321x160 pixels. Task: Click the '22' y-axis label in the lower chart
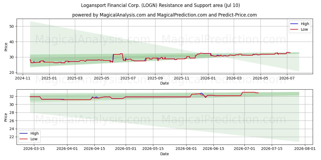pos(12,137)
